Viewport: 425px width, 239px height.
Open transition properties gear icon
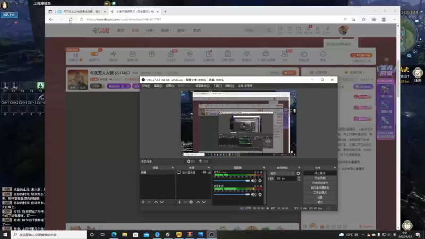[x=299, y=173]
